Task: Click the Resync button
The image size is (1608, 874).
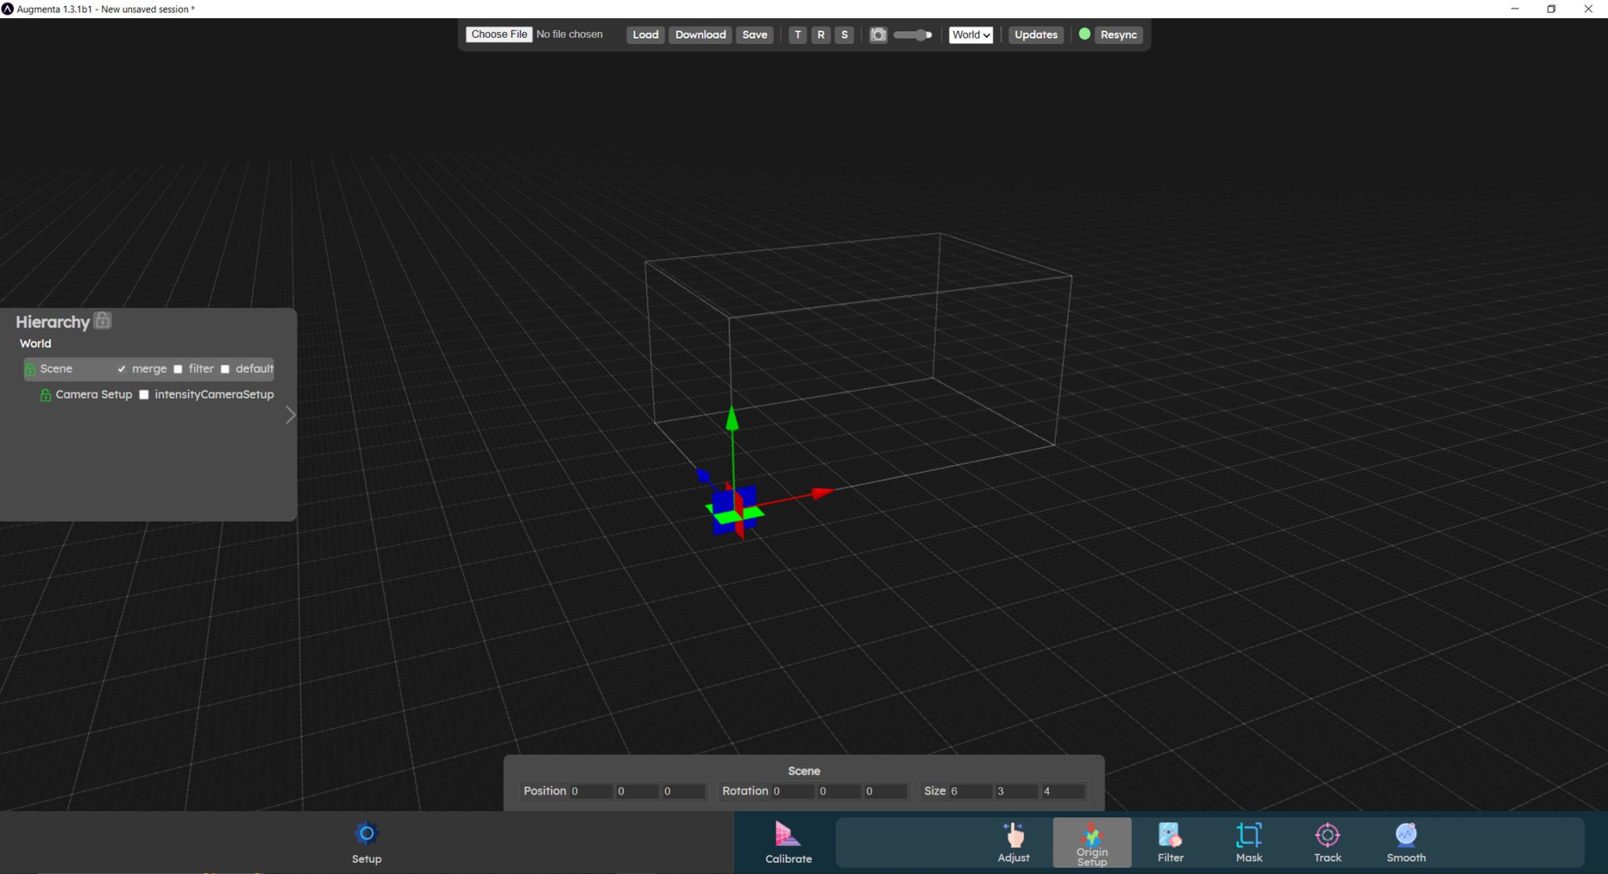Action: (x=1118, y=35)
